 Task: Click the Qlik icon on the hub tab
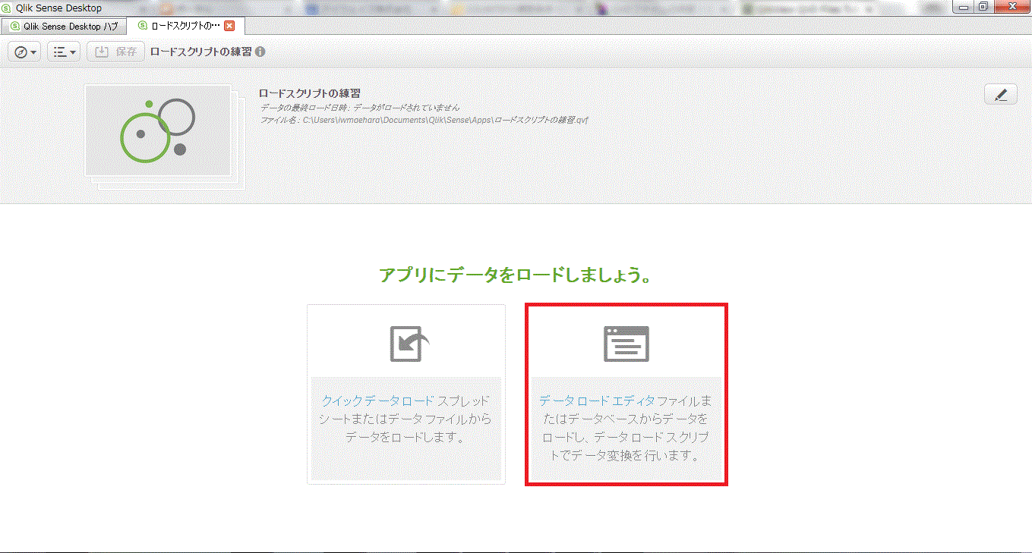[14, 26]
